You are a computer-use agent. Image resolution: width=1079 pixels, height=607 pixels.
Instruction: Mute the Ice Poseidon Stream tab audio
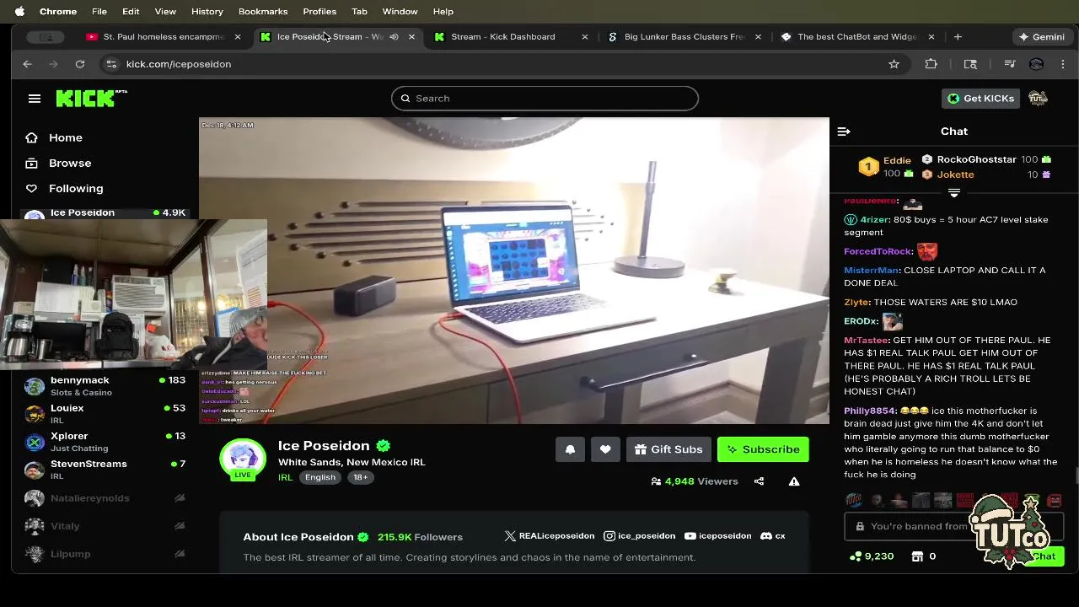[x=394, y=37]
